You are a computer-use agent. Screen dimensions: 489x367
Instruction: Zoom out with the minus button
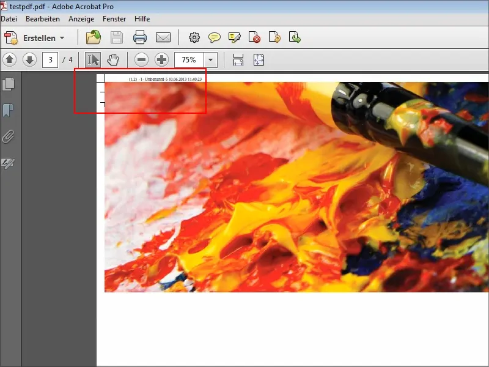pos(141,60)
